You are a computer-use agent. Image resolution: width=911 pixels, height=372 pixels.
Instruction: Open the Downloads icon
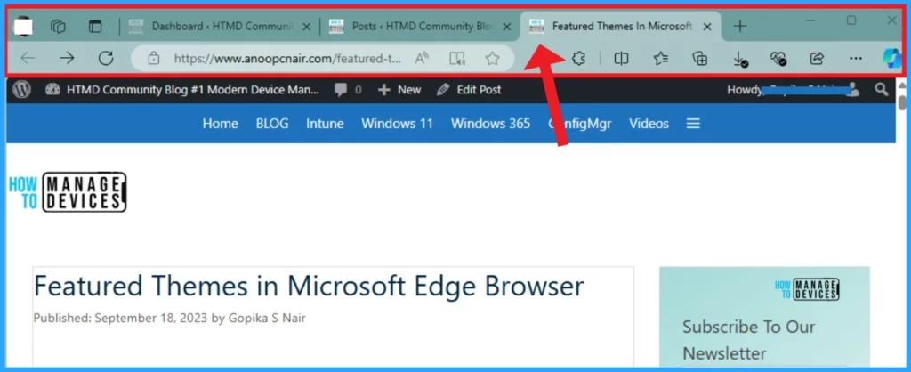click(x=739, y=59)
